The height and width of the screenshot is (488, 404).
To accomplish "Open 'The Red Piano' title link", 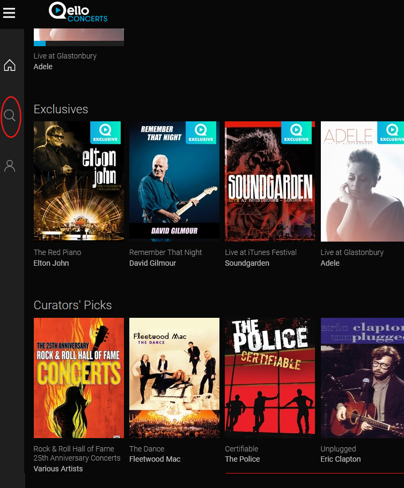I will tap(57, 252).
